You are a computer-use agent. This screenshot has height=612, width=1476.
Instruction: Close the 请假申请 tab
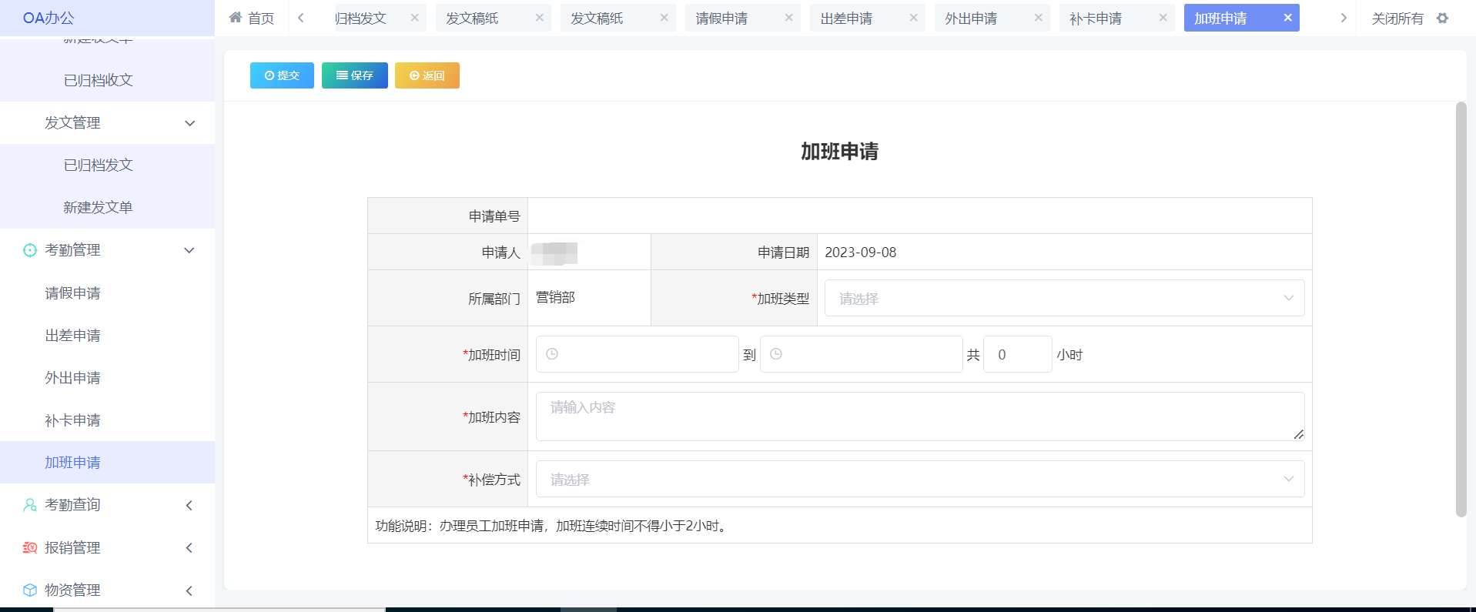tap(788, 18)
